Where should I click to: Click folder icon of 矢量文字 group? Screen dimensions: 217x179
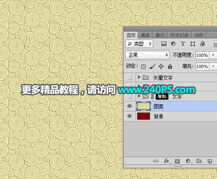pyautogui.click(x=146, y=77)
